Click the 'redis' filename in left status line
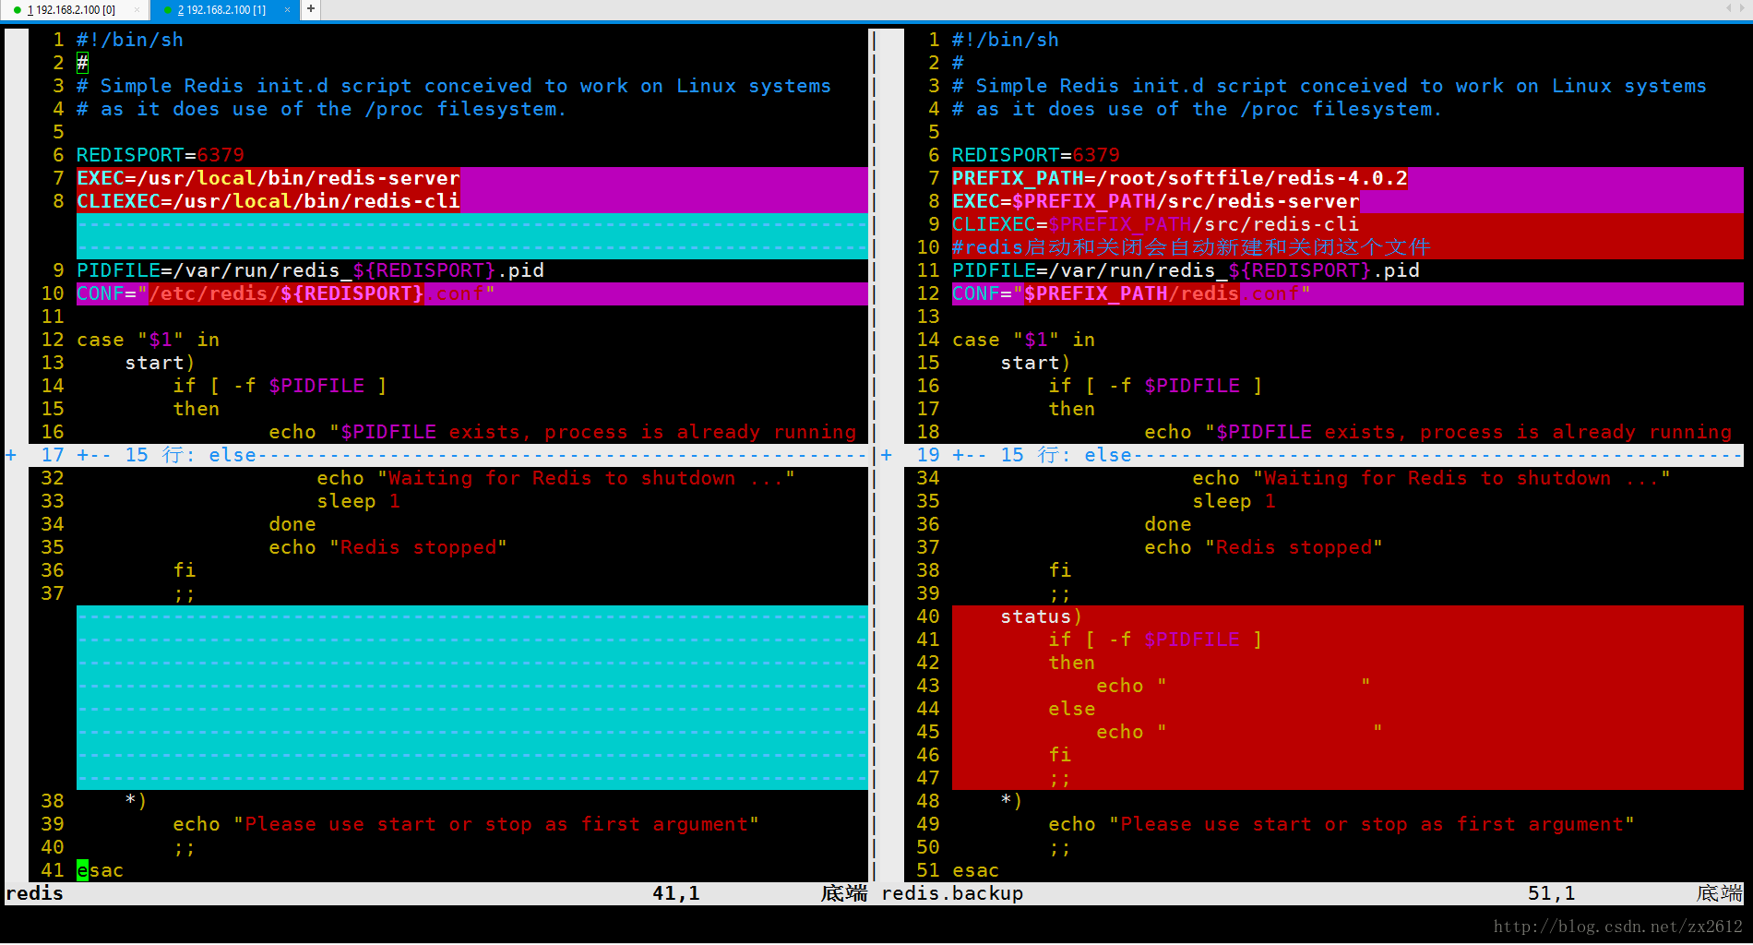Image resolution: width=1753 pixels, height=945 pixels. tap(35, 893)
